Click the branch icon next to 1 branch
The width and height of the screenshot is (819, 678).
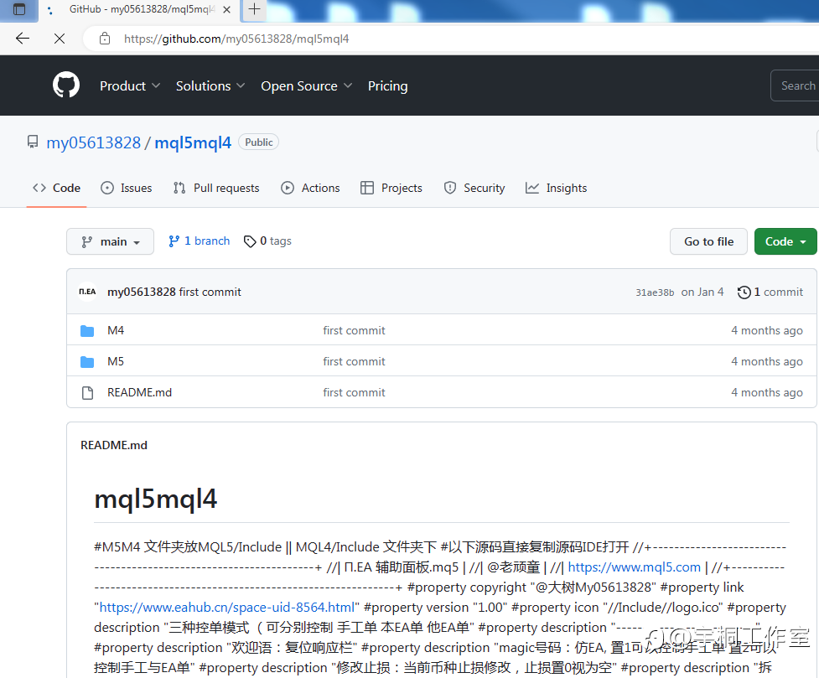pyautogui.click(x=174, y=241)
